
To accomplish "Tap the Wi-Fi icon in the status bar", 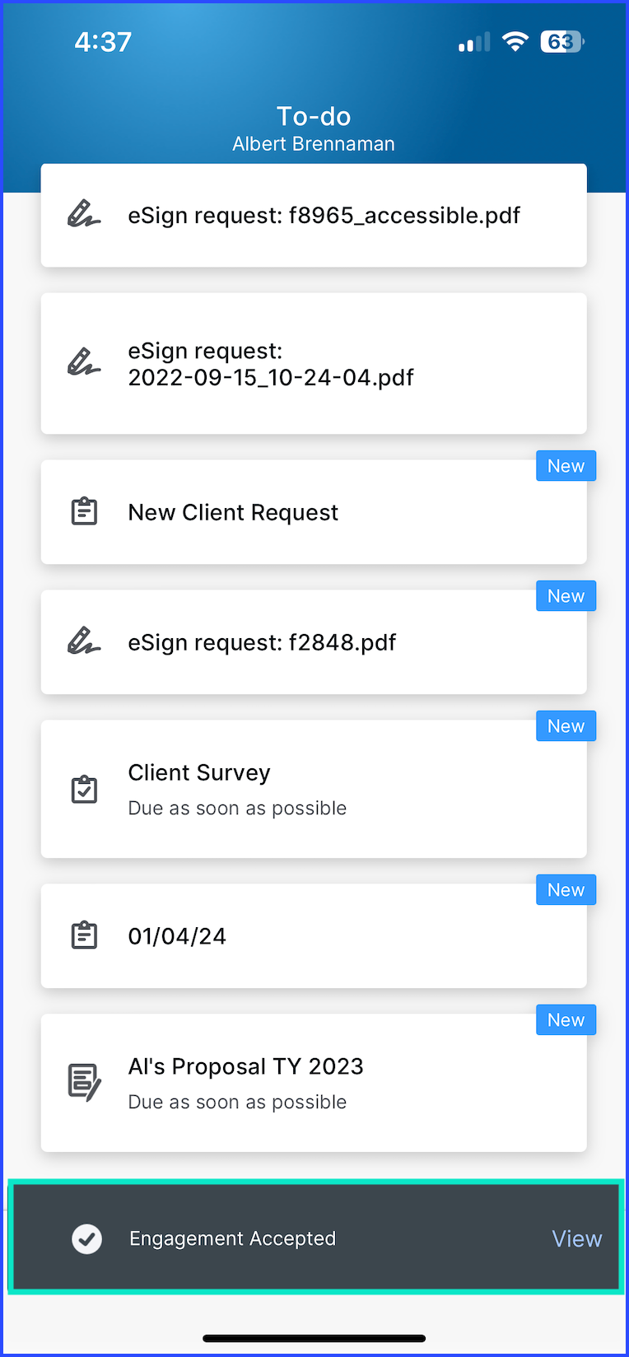I will click(x=515, y=41).
